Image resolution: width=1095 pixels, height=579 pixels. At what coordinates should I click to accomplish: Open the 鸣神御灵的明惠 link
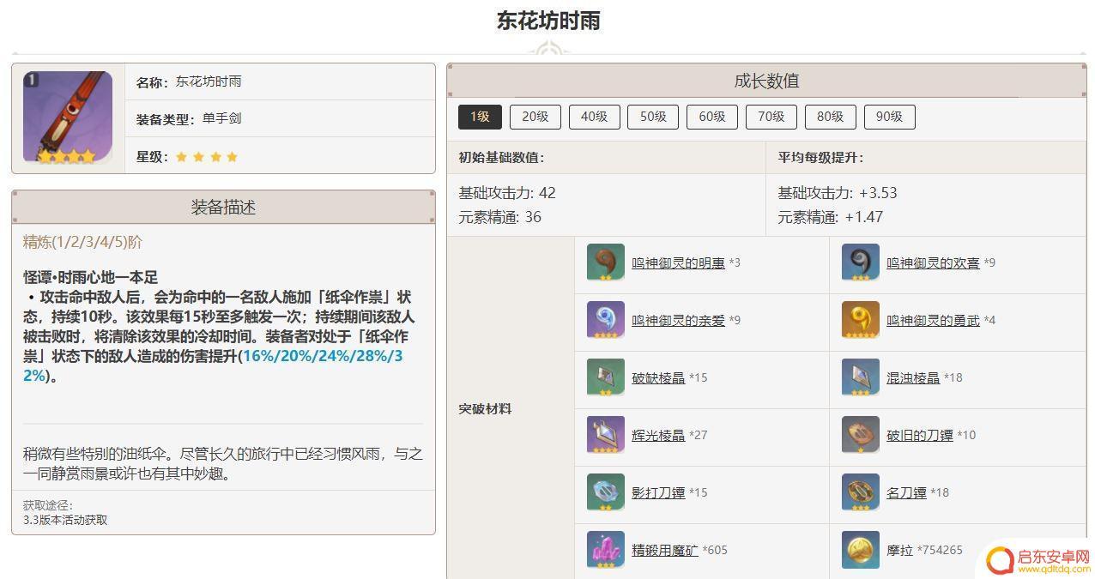[678, 262]
